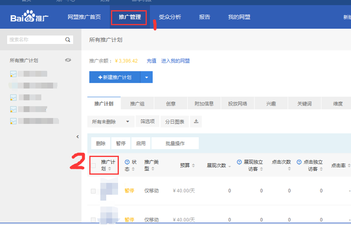Click the 分日图表 button
The image size is (351, 225).
175,121
